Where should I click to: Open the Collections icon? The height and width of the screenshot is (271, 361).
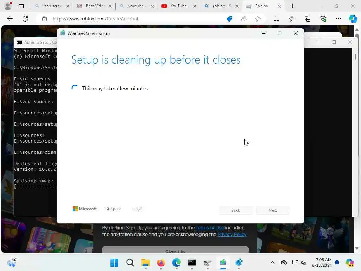pyautogui.click(x=307, y=19)
